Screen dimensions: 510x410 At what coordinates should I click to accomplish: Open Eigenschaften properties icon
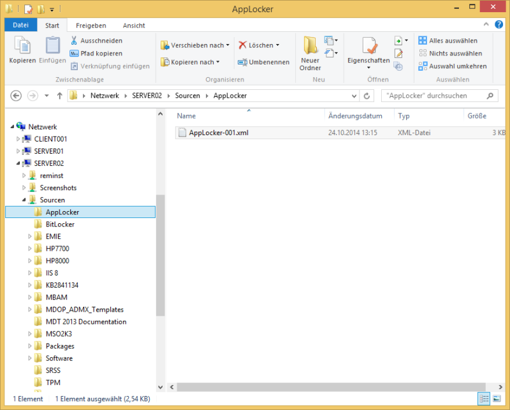pos(368,47)
